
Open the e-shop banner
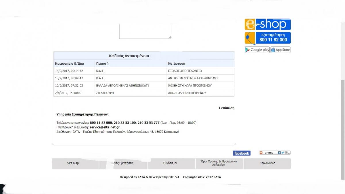pos(268,24)
